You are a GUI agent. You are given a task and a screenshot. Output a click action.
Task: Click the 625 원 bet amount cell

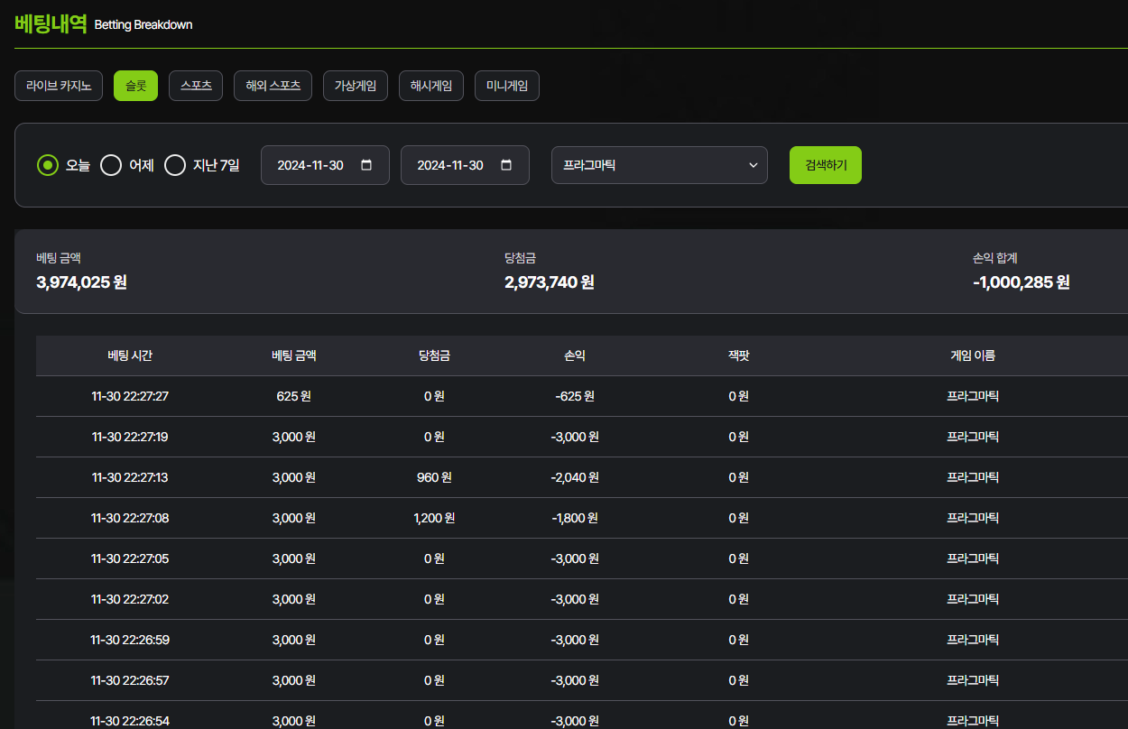tap(294, 396)
